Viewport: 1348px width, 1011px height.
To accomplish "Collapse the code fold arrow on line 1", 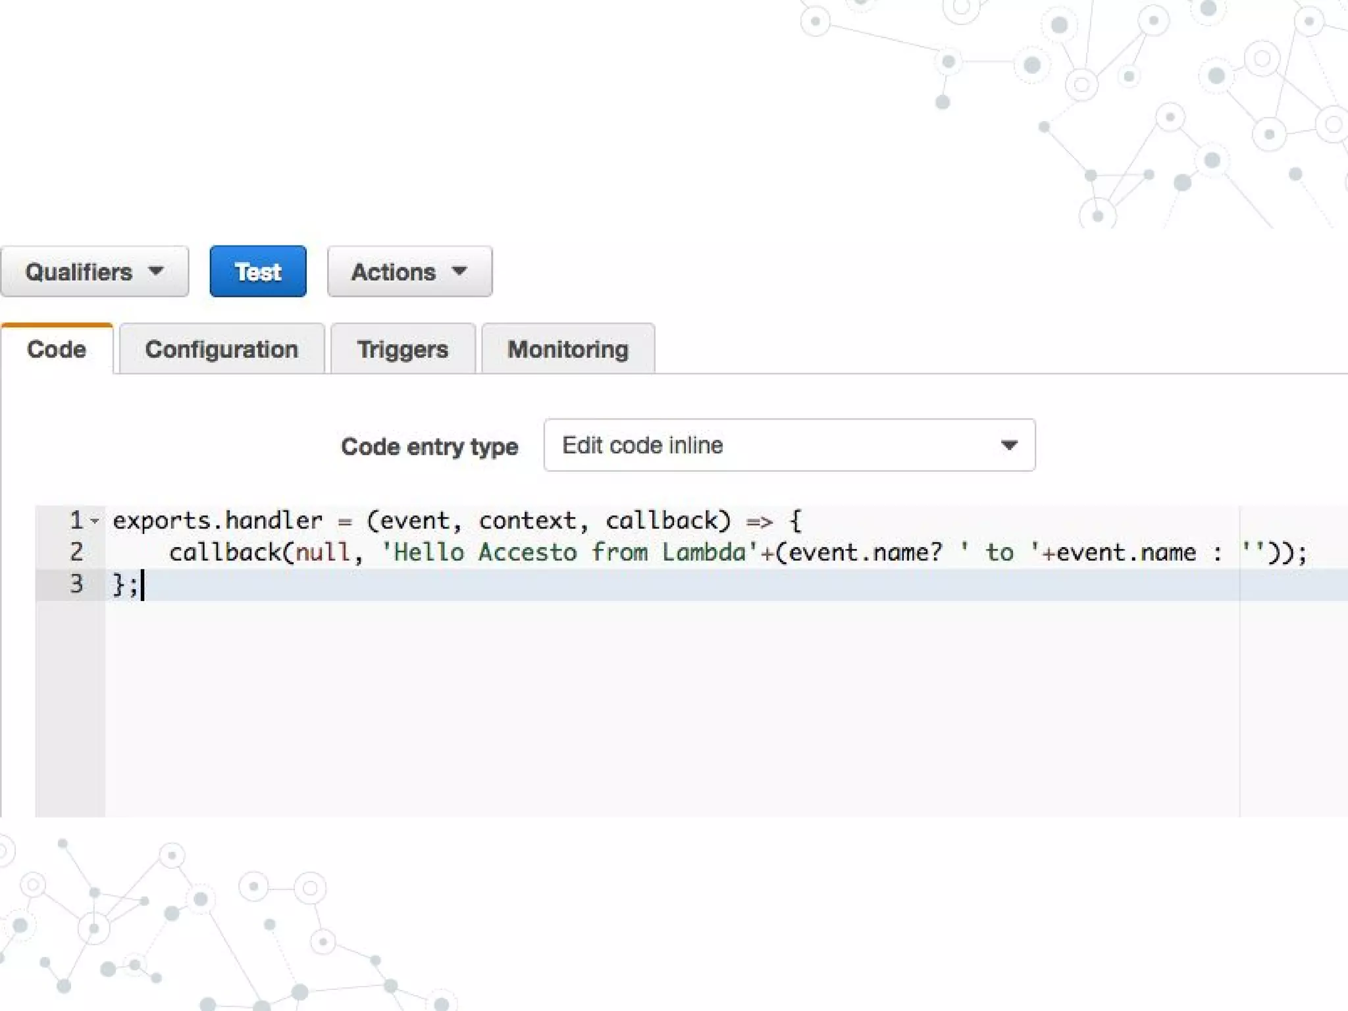I will coord(95,521).
